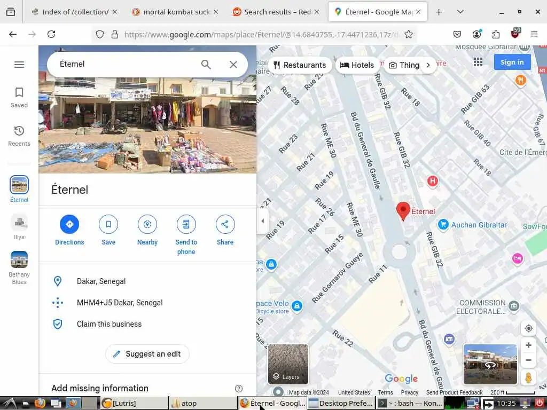Click the address bar URL
The height and width of the screenshot is (410, 547).
pyautogui.click(x=261, y=34)
